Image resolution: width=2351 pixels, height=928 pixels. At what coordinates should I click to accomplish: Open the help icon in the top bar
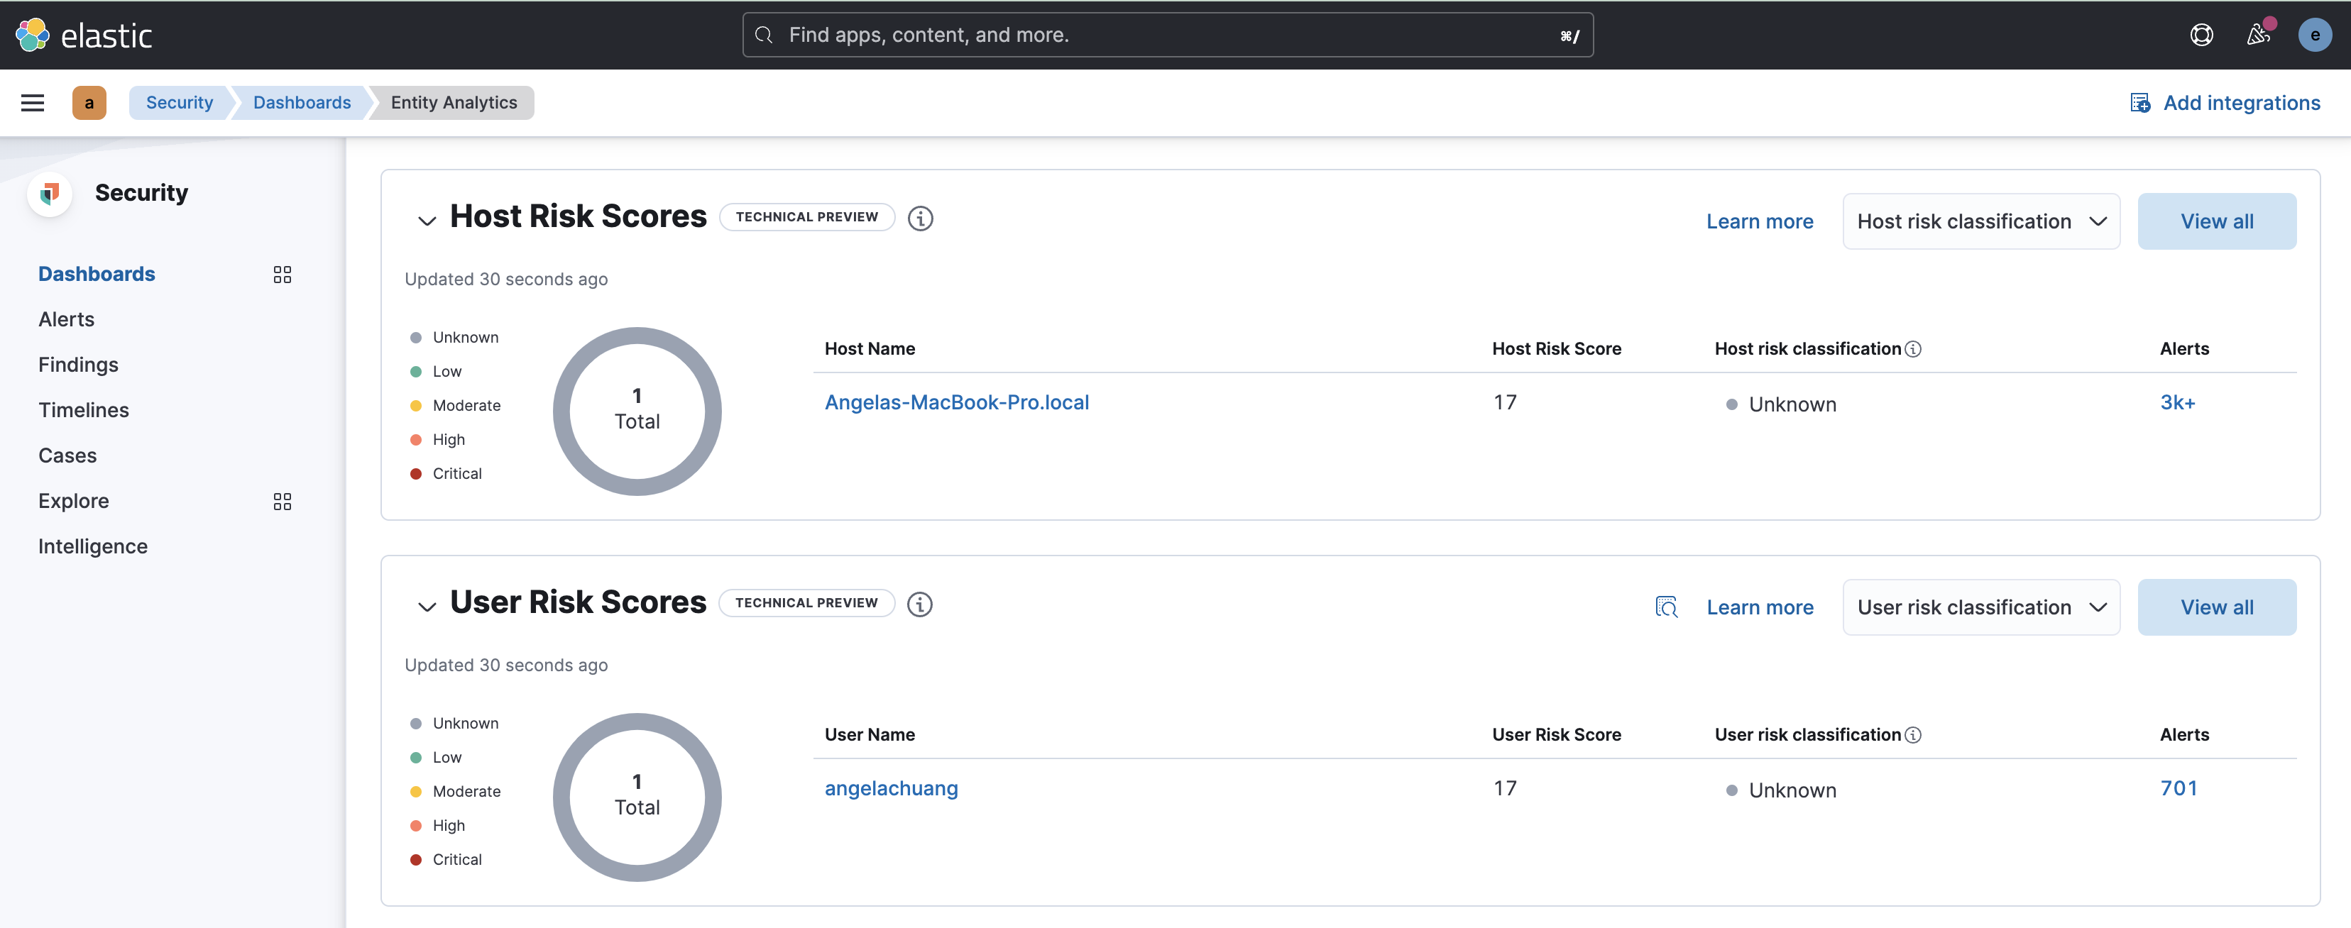[x=2202, y=35]
